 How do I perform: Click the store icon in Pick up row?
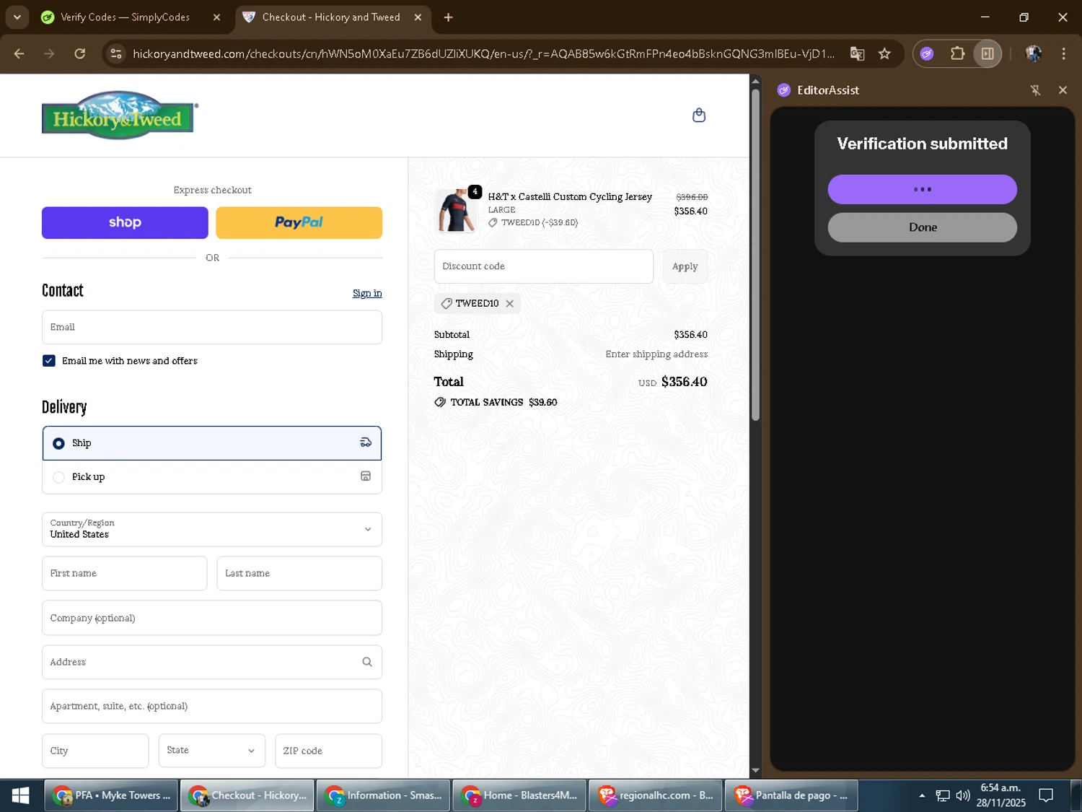pos(366,476)
